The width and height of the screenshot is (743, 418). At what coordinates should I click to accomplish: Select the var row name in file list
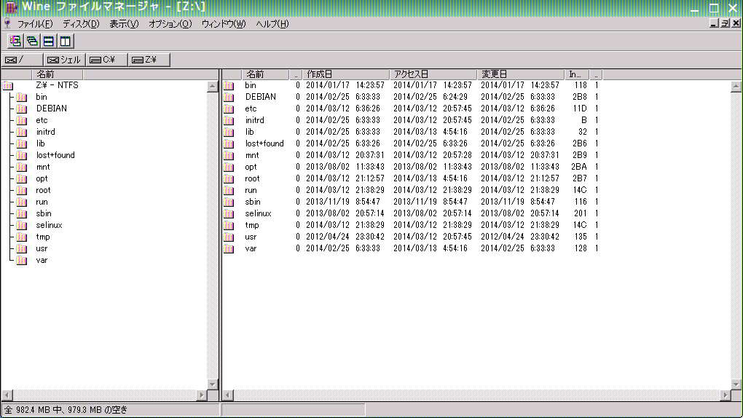tap(251, 248)
